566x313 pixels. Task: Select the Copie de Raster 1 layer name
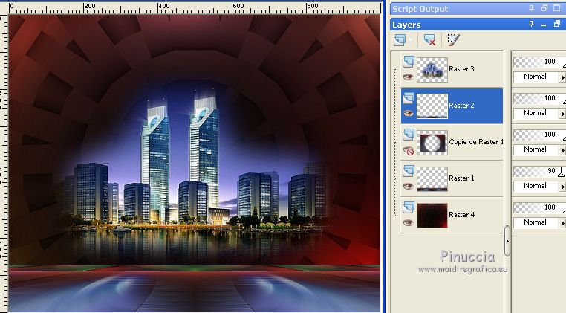(476, 142)
